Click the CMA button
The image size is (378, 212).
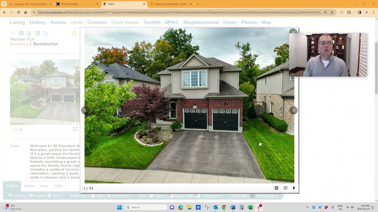point(97,196)
